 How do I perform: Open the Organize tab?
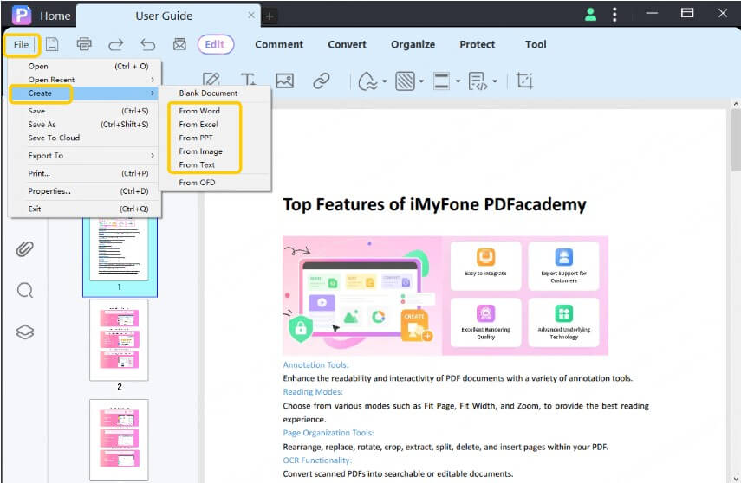point(413,44)
